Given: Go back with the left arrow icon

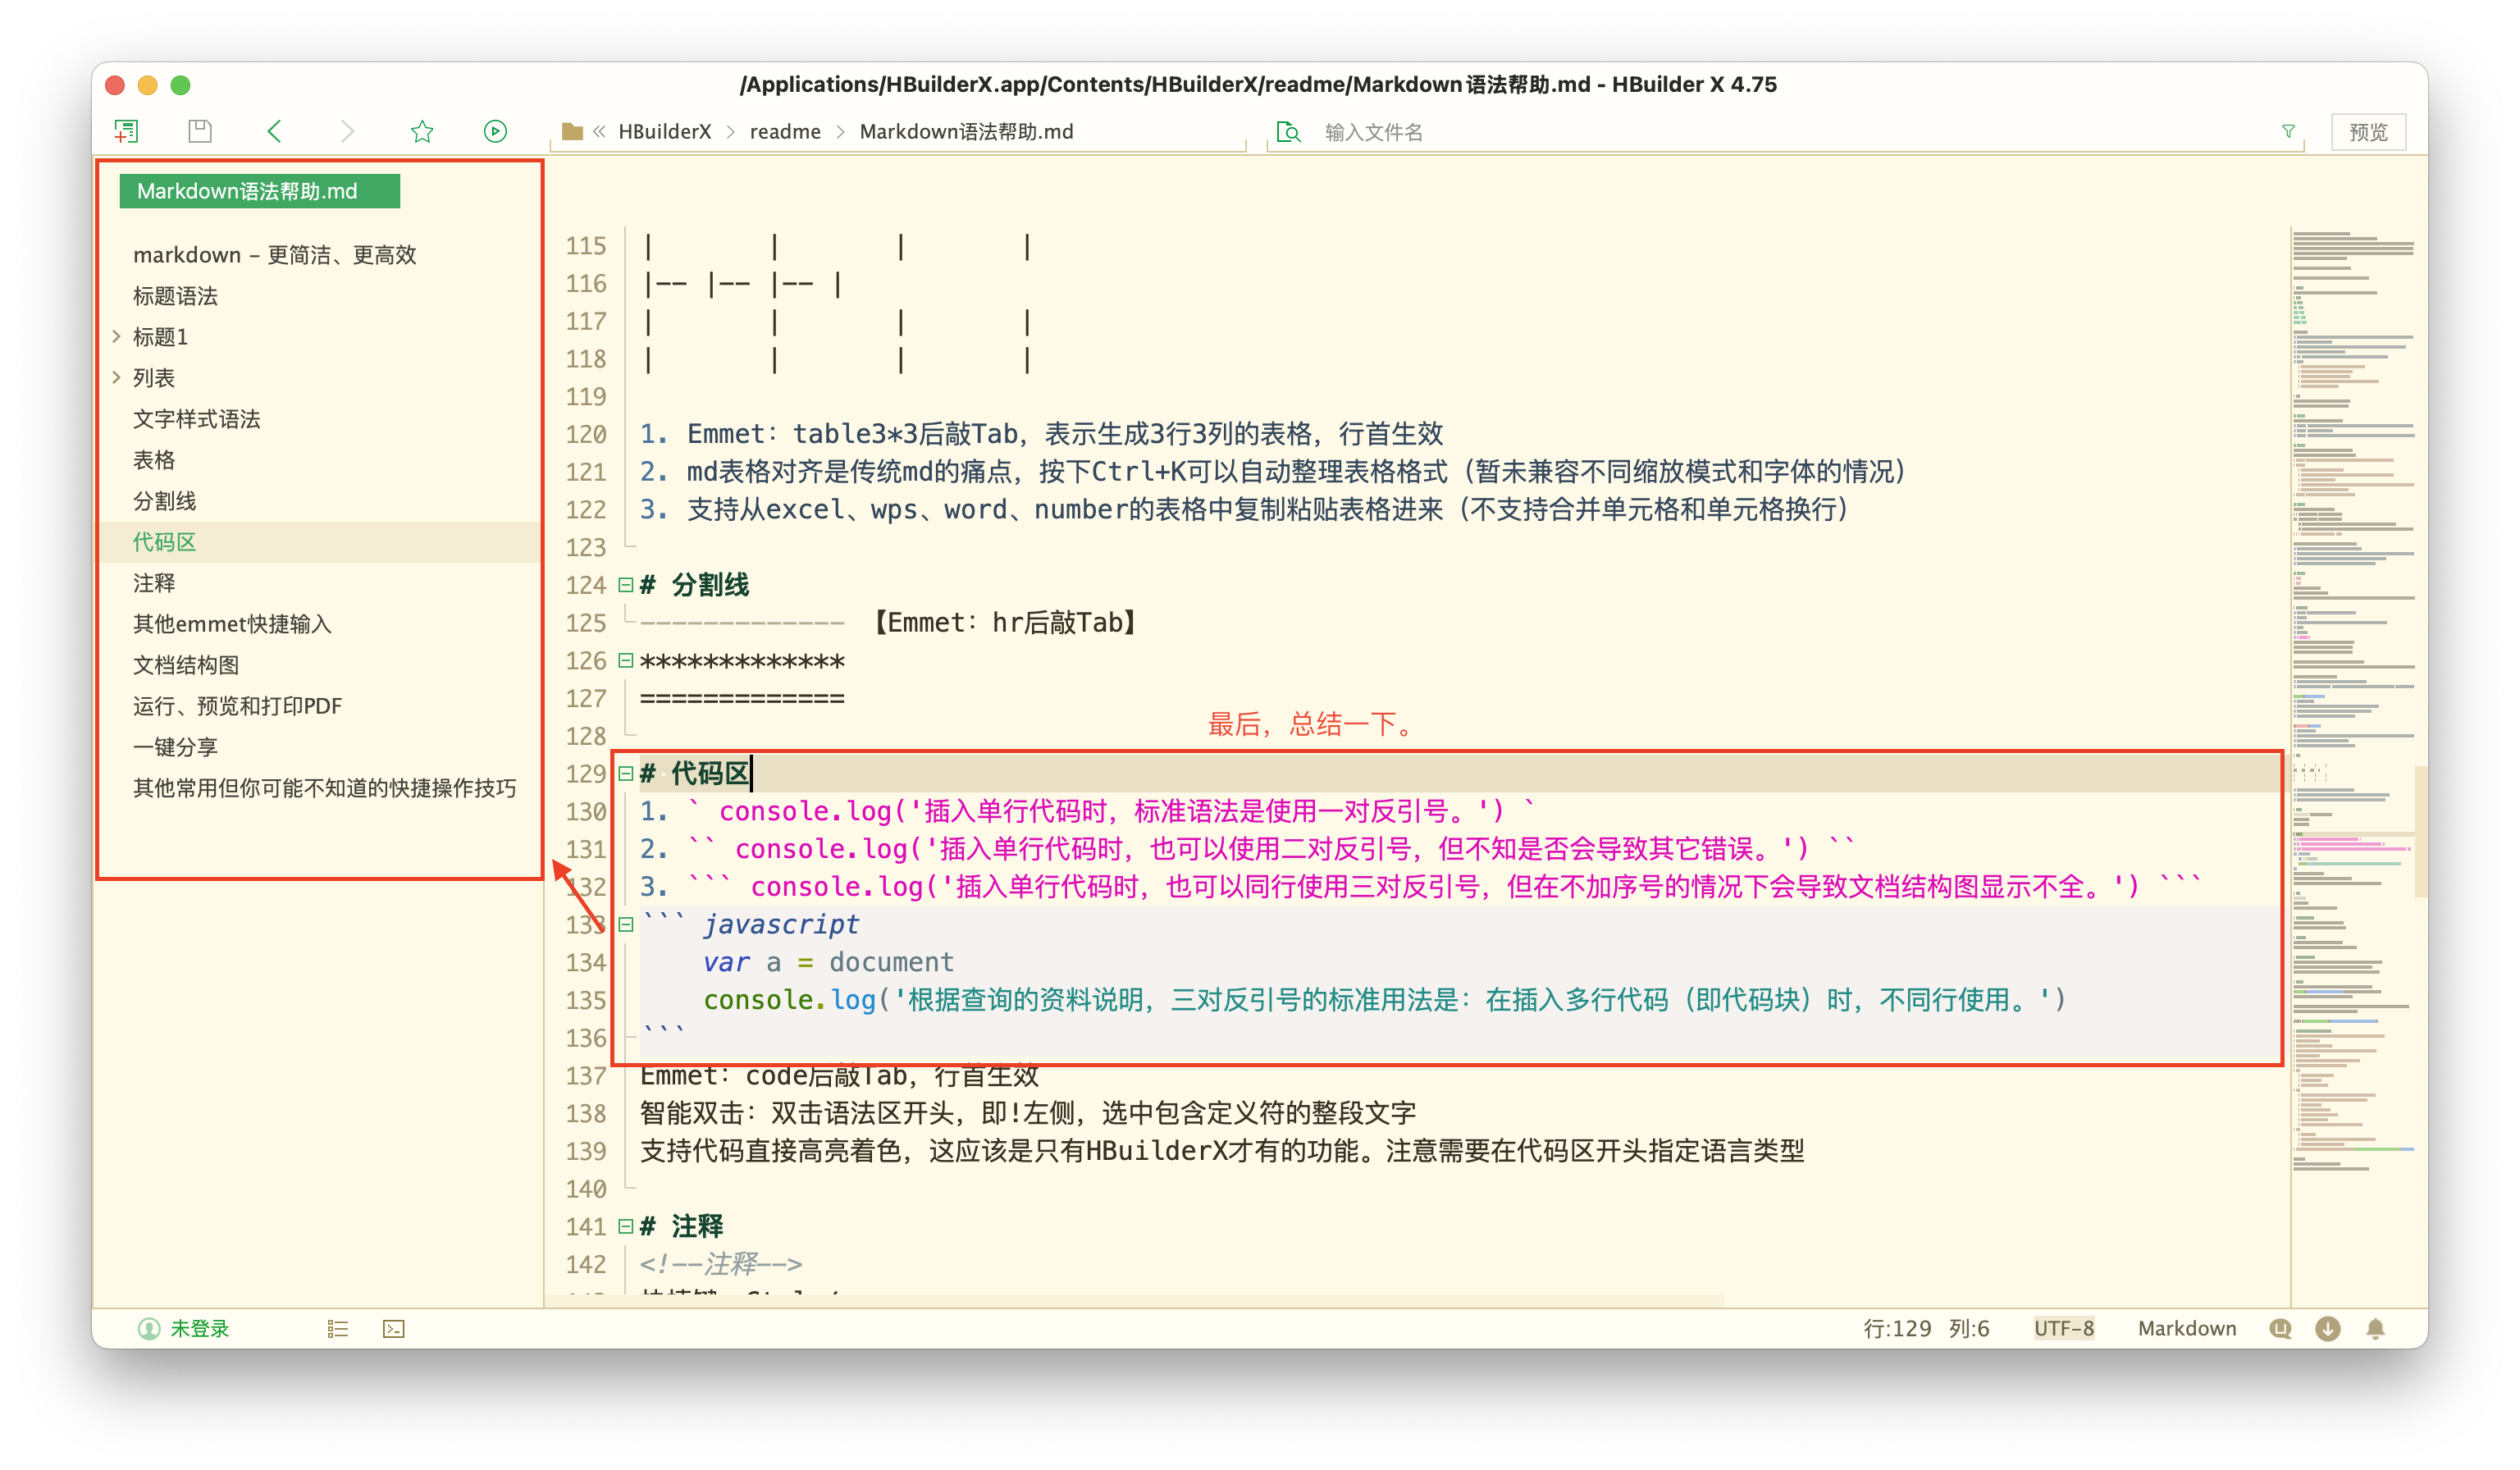Looking at the screenshot, I should click(274, 131).
